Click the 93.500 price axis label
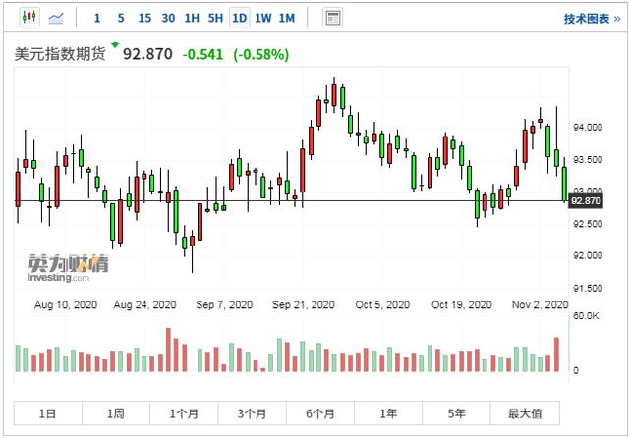The height and width of the screenshot is (438, 629). 588,160
